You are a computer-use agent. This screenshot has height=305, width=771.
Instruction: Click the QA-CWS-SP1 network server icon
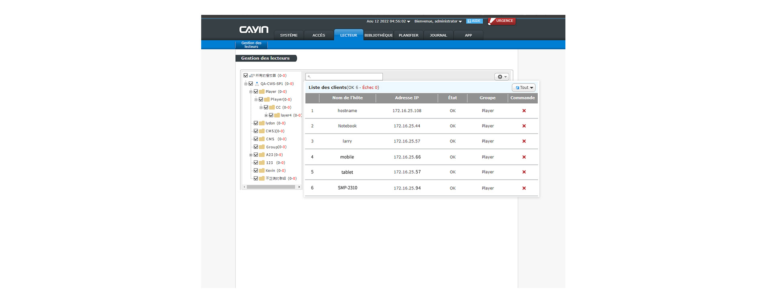pyautogui.click(x=257, y=84)
